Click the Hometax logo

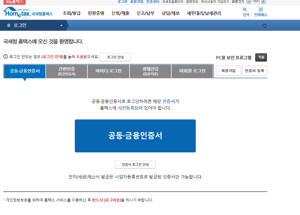click(28, 13)
